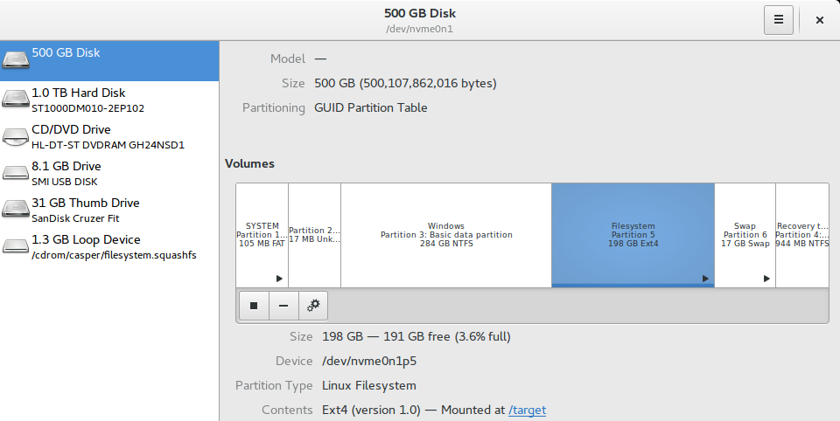840x421 pixels.
Task: Click the 1.3 GB Loop Device icon
Action: [16, 246]
